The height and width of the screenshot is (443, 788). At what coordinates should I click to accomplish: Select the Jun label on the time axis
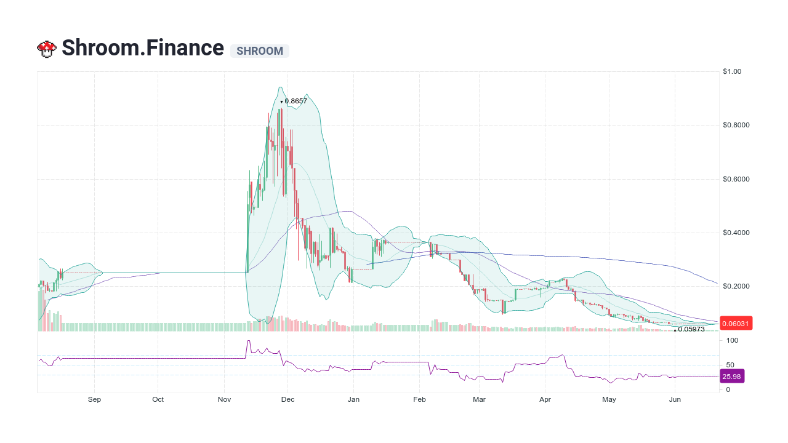tap(675, 399)
